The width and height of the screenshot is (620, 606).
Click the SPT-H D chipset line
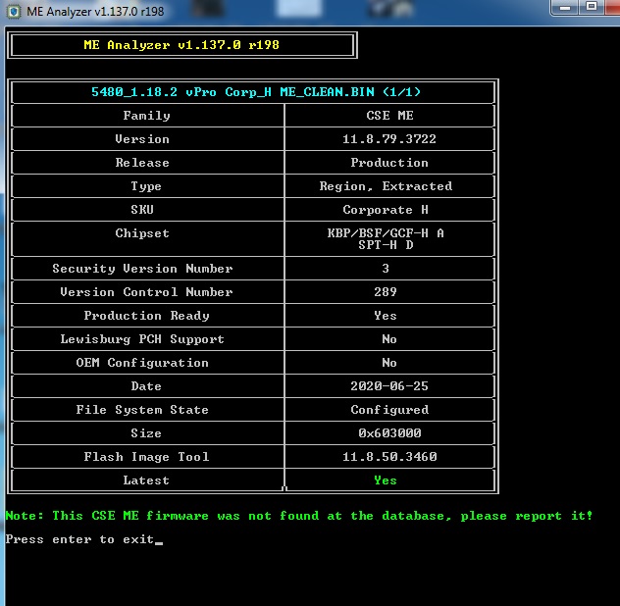tap(386, 245)
